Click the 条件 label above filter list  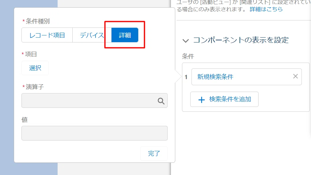[188, 57]
